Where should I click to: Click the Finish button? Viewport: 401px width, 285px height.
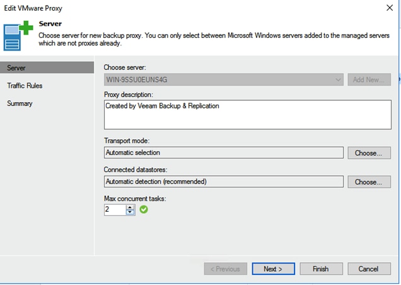(321, 269)
